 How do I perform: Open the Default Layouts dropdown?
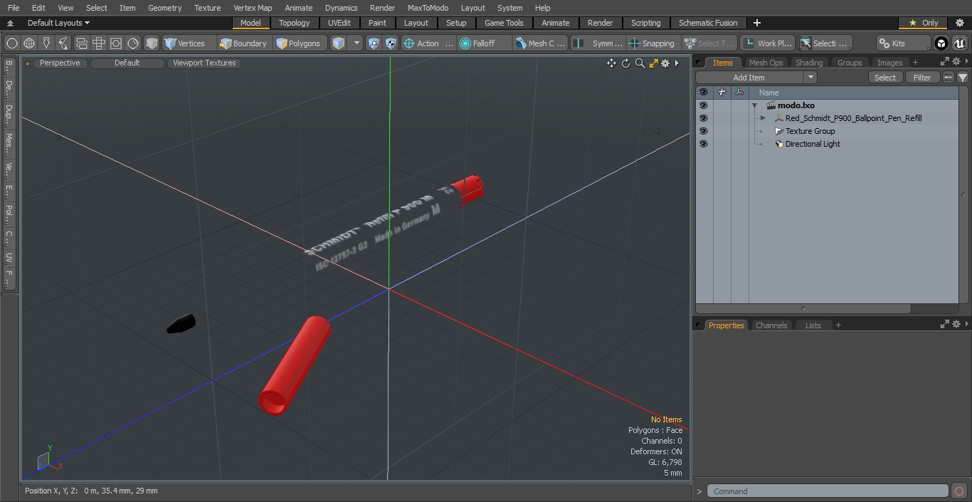tap(58, 23)
